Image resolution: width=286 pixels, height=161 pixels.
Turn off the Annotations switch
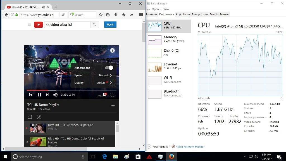point(109,68)
